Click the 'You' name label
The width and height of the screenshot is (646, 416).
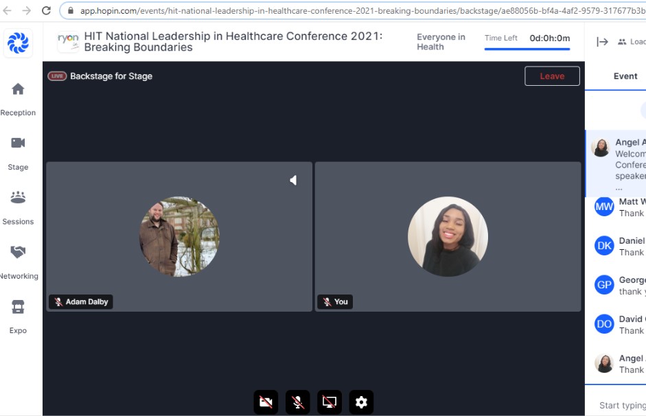335,302
